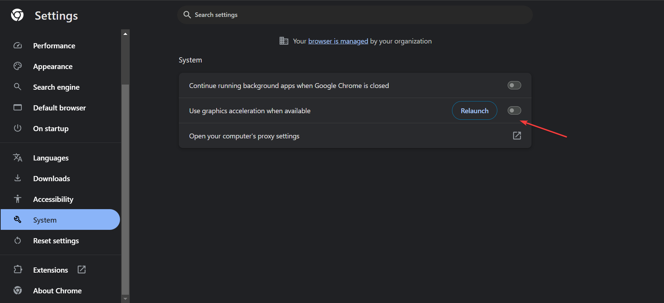Click the Reset settings circular arrow icon
Image resolution: width=664 pixels, height=303 pixels.
(18, 240)
